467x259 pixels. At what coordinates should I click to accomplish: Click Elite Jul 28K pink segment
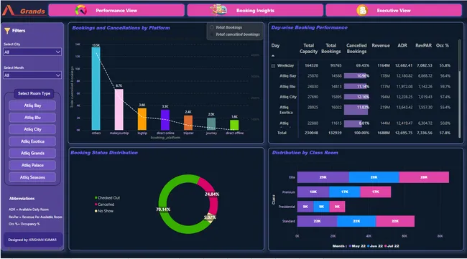click(424, 177)
